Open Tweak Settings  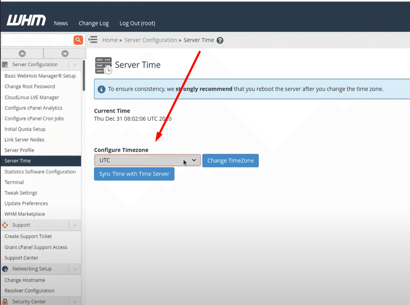coord(21,193)
